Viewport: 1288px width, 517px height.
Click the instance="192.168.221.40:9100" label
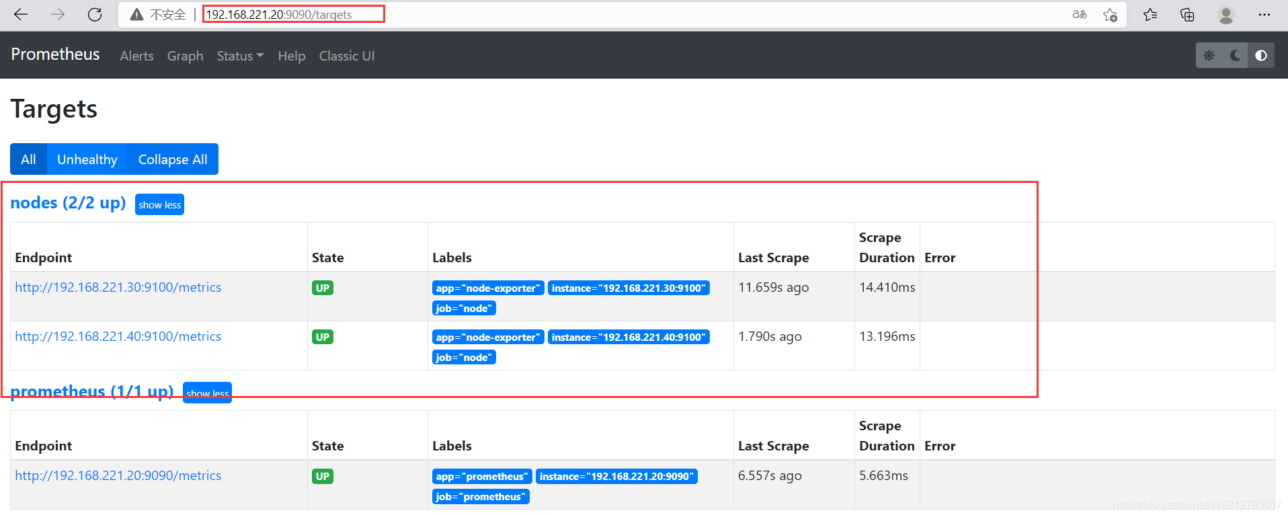629,337
